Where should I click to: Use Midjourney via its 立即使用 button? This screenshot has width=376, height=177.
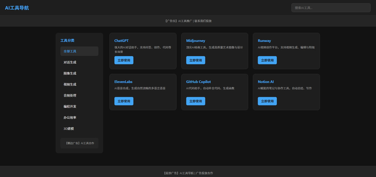coord(196,61)
